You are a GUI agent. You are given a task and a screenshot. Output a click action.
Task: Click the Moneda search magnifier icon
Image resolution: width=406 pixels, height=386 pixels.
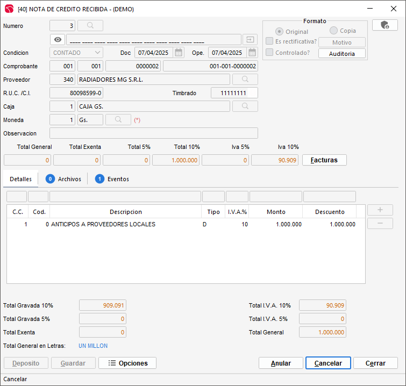coord(118,120)
